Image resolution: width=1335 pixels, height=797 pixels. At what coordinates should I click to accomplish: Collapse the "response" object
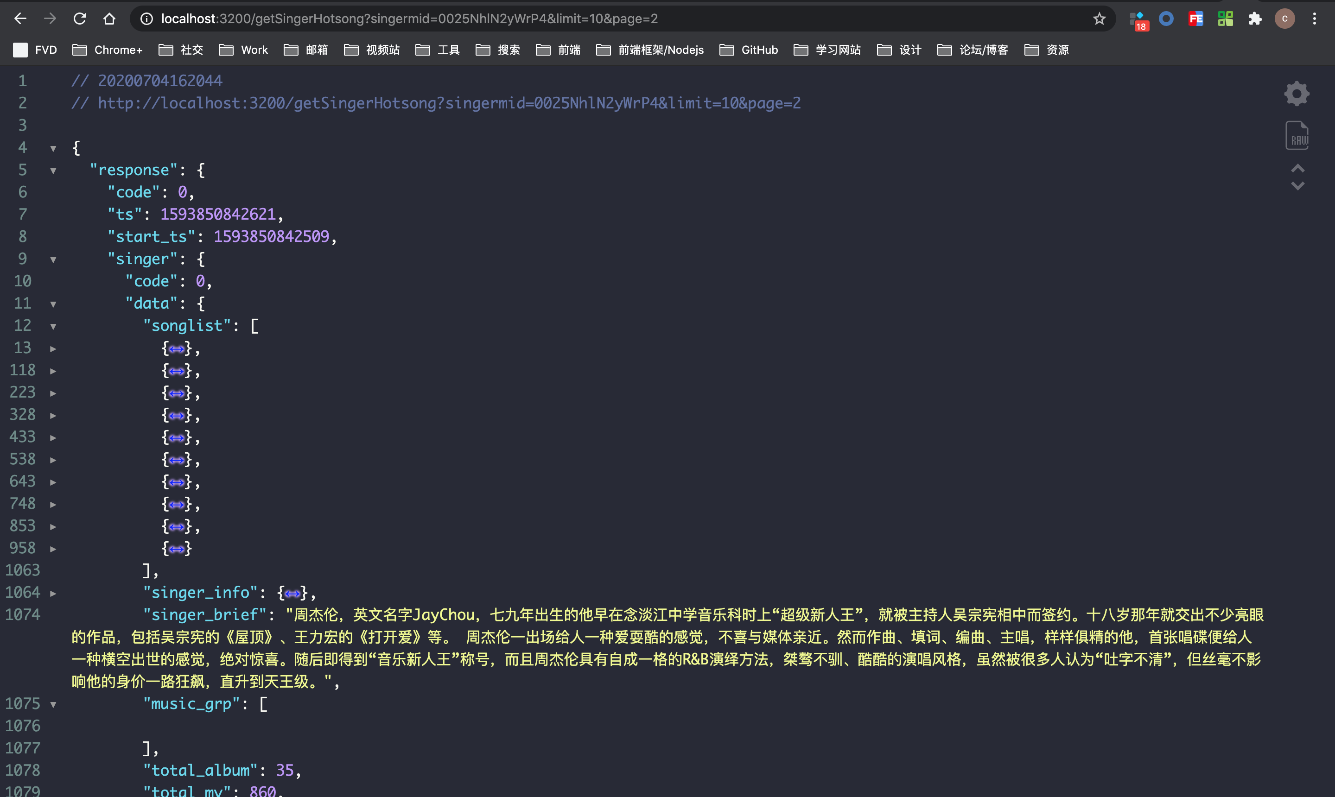click(53, 171)
